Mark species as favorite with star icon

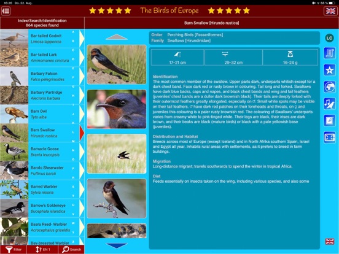tap(330, 70)
